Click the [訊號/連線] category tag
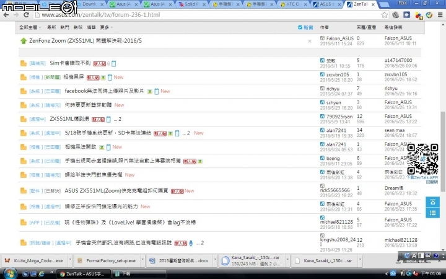Screen dimensions: 446x279 click(41, 243)
